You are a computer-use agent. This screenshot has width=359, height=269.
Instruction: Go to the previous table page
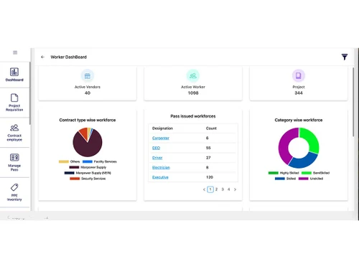pos(204,189)
